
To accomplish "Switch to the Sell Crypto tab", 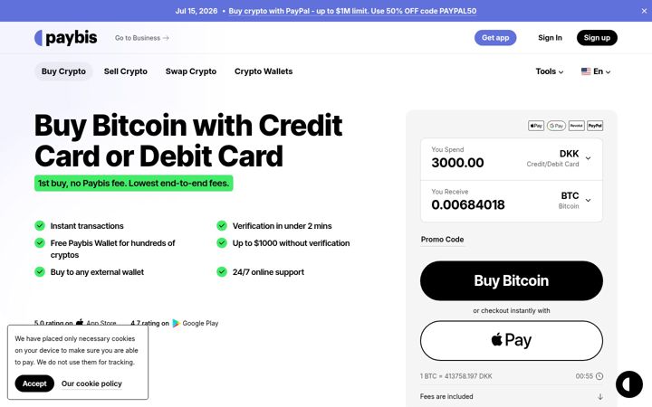I will (x=126, y=71).
